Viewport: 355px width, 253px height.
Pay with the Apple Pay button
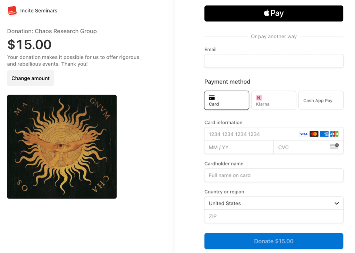point(274,14)
